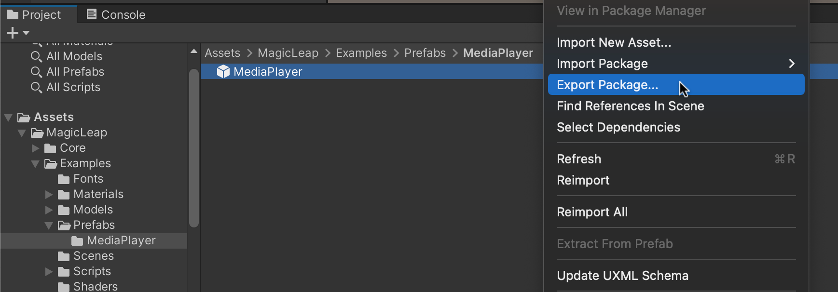838x292 pixels.
Task: Switch to the Console tab
Action: tap(116, 15)
